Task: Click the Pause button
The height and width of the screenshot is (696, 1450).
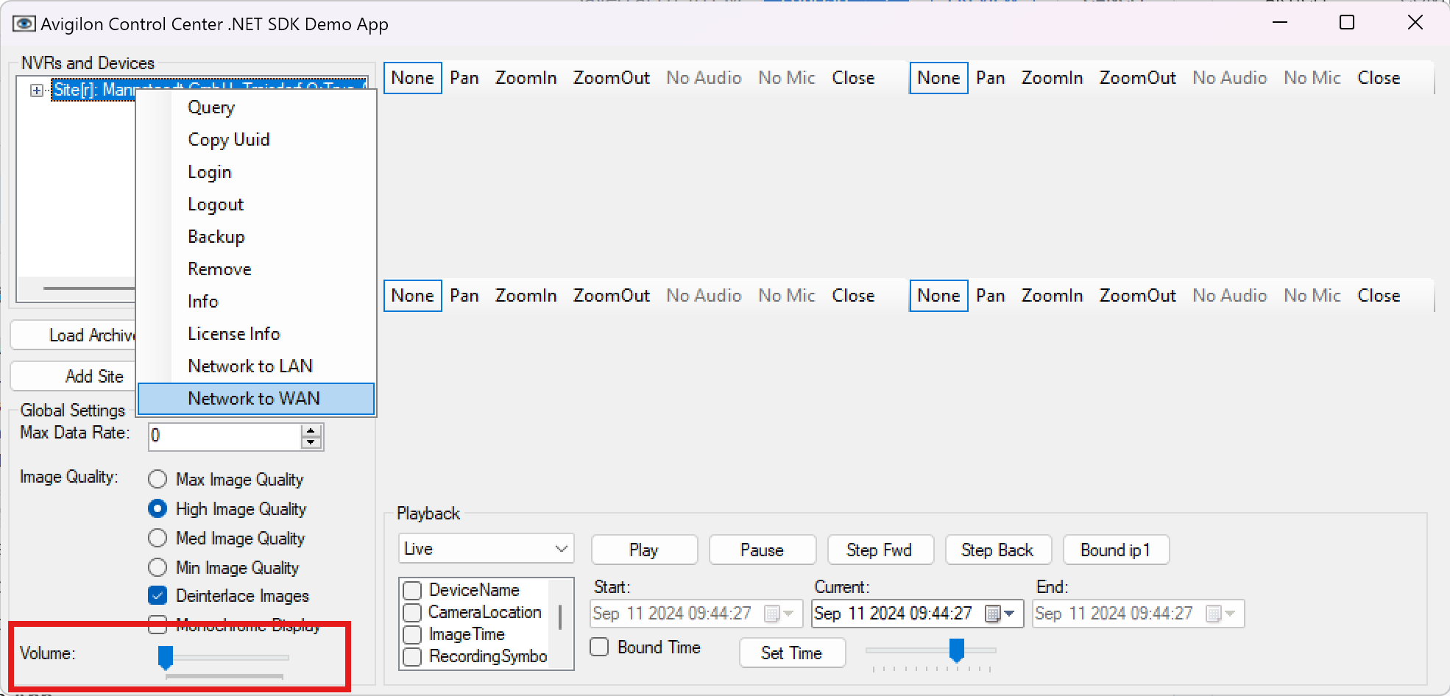Action: 763,550
